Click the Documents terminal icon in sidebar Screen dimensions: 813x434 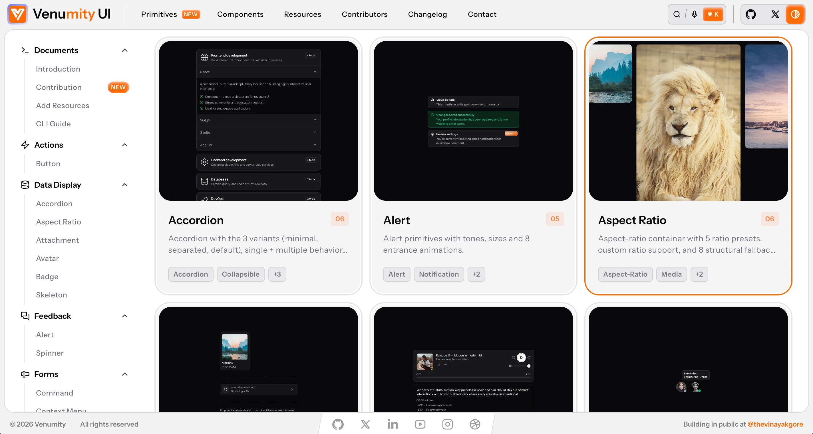[25, 50]
